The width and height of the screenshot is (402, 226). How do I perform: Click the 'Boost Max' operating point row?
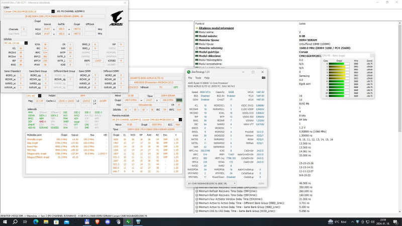click(67, 147)
